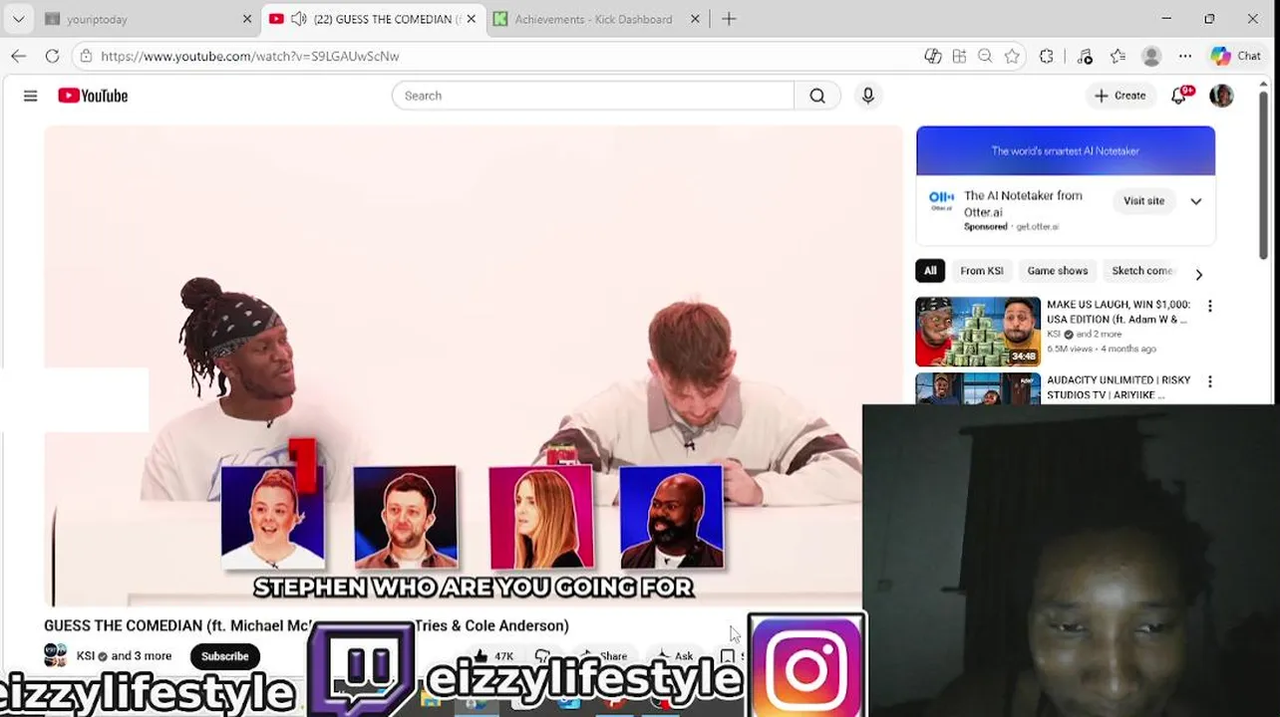This screenshot has height=717, width=1280.
Task: Open the browser Settings and more menu
Action: 1184,56
